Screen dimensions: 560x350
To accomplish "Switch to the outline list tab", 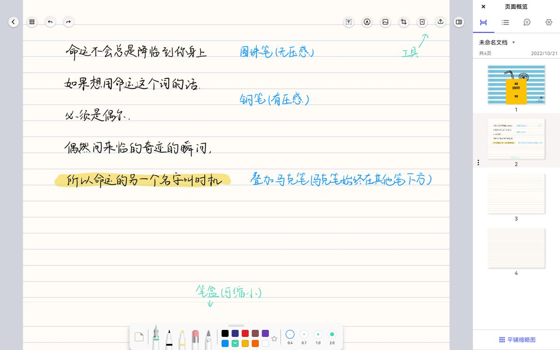I will click(x=505, y=22).
